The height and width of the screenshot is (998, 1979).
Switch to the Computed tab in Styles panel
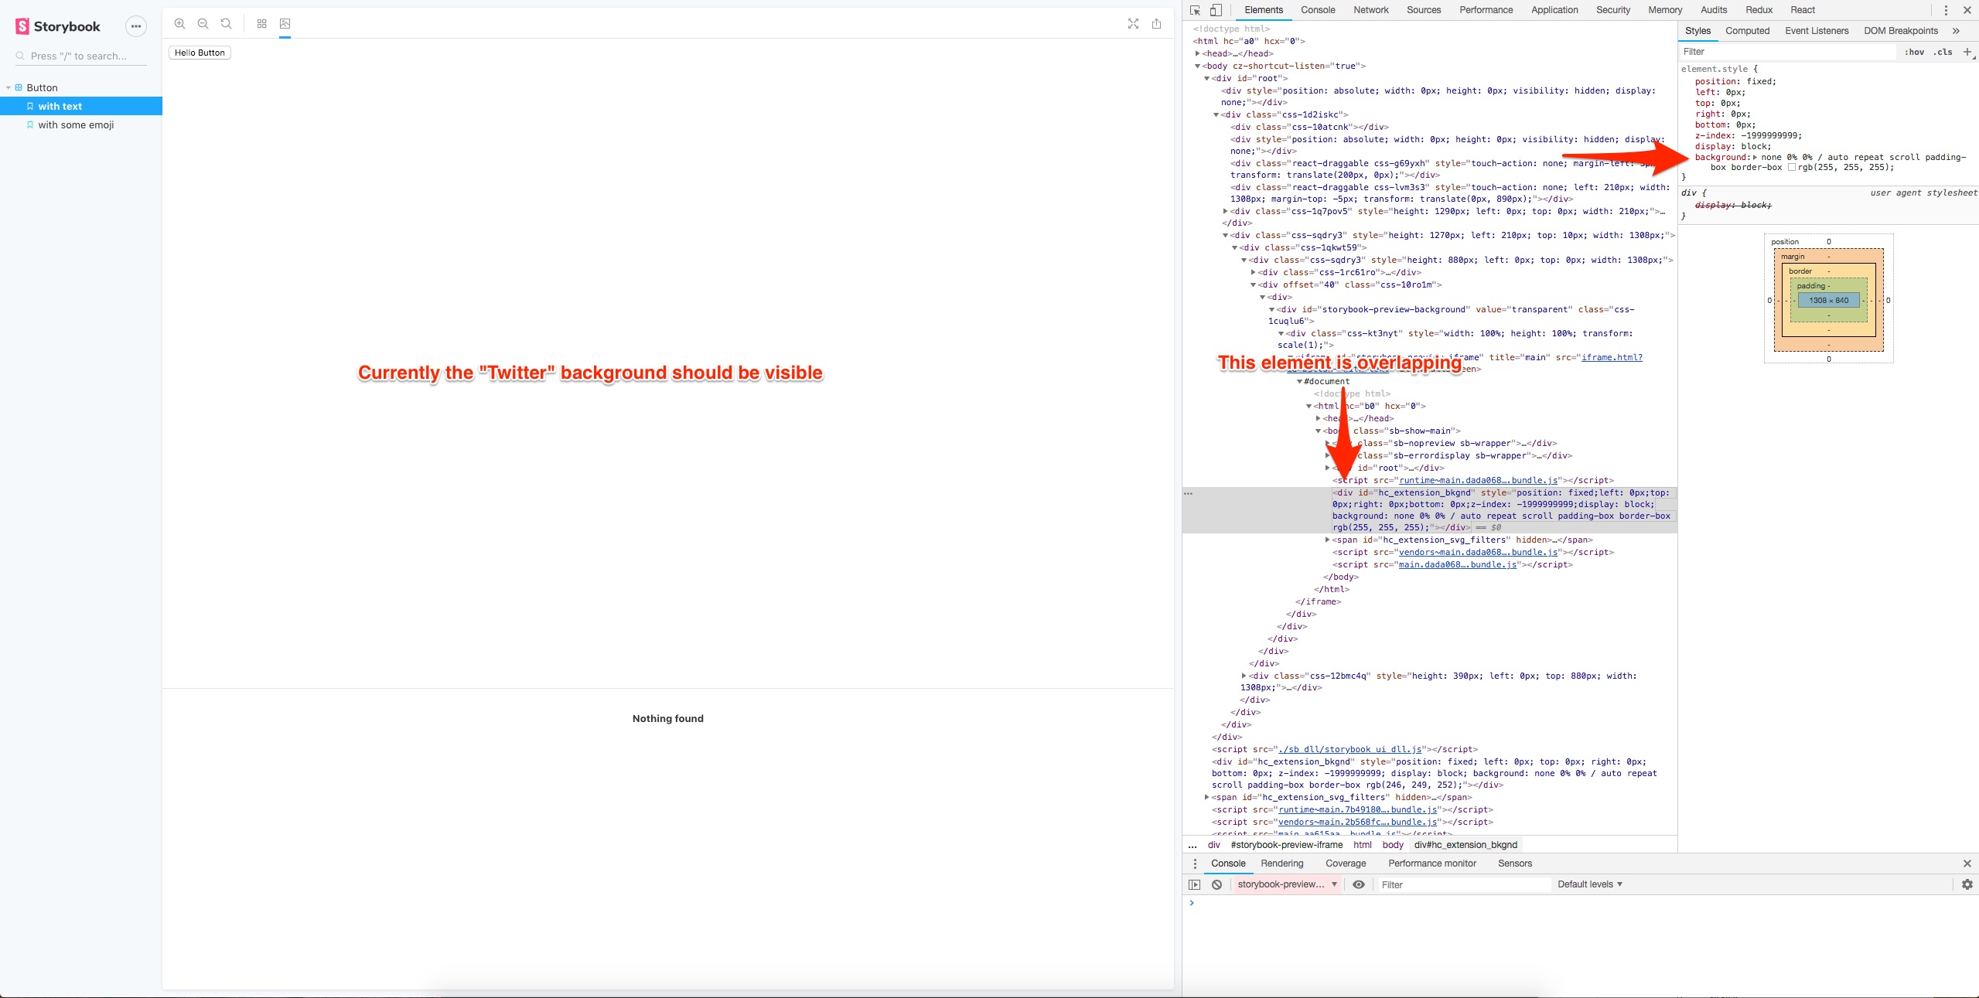point(1747,31)
